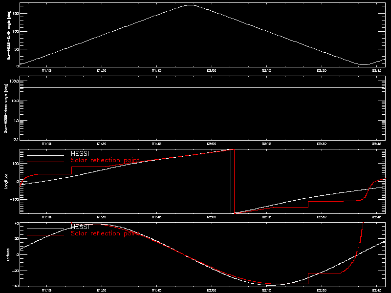Click '01:15' time tick under Longitude plot
Screen dimensions: 391x293
click(x=46, y=217)
